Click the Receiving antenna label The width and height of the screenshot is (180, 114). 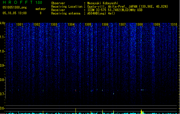[66, 13]
